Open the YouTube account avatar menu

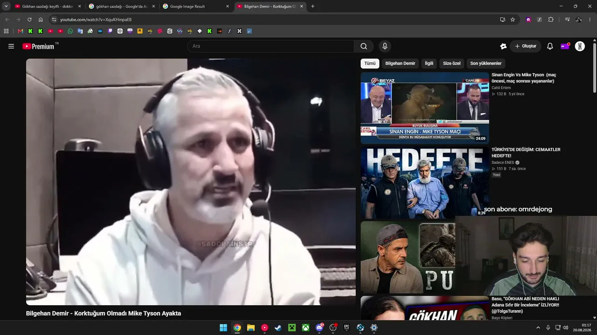click(x=580, y=46)
